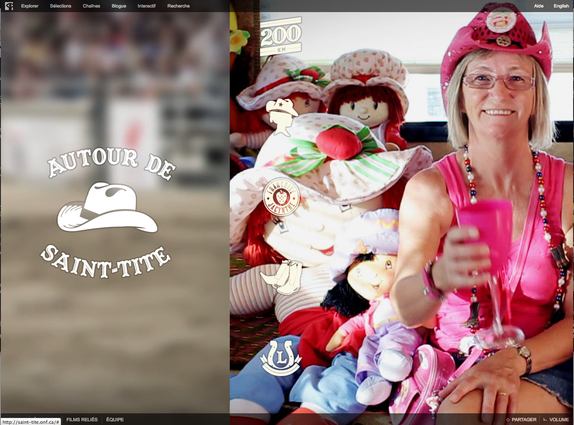Viewport: 574px width, 425px height.
Task: Open the Équipe credits link
Action: [115, 420]
